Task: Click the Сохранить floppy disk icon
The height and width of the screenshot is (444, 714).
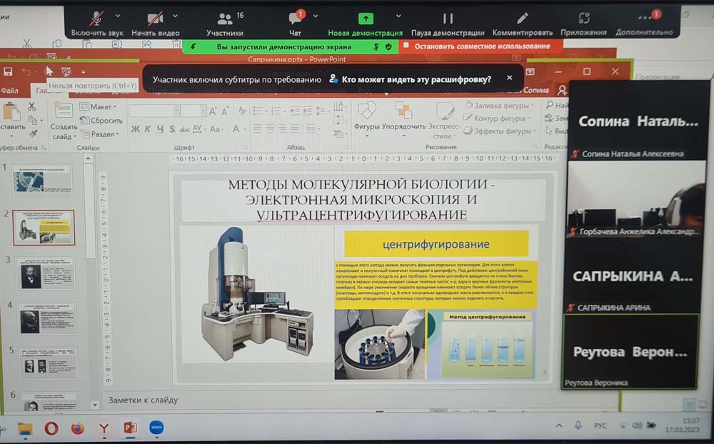Action: 9,71
